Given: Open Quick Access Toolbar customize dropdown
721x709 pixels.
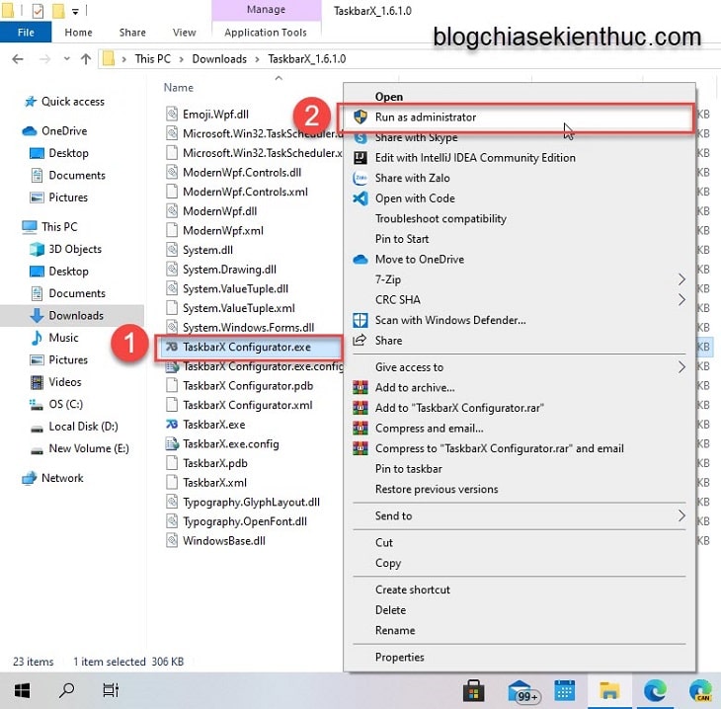Looking at the screenshot, I should coord(75,12).
